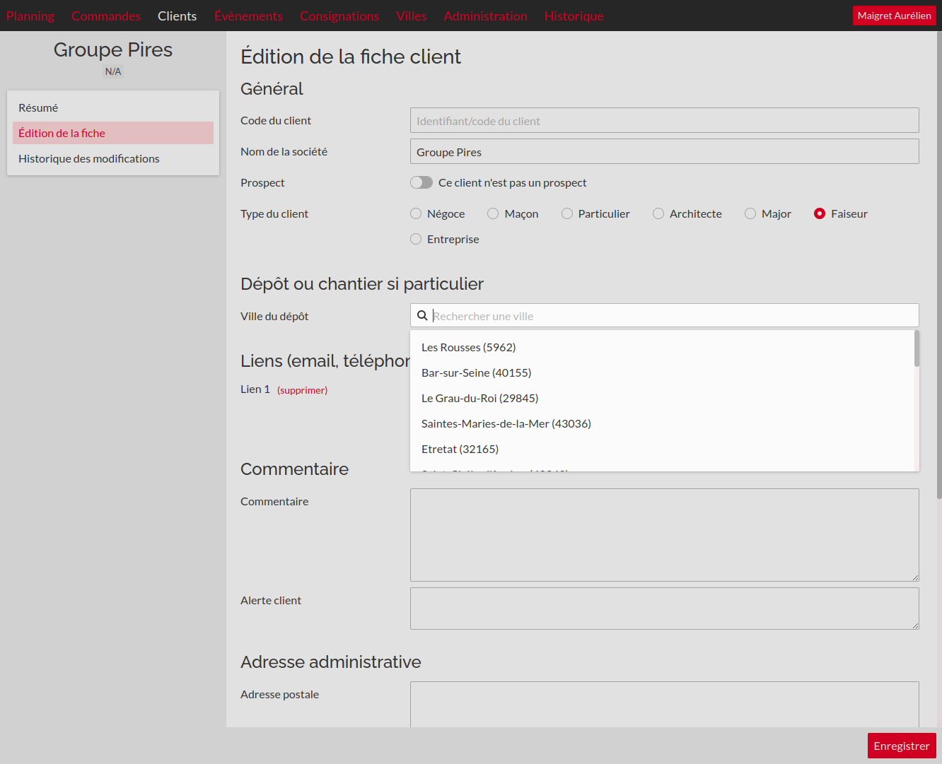942x764 pixels.
Task: Go to the Commandes section
Action: click(106, 16)
